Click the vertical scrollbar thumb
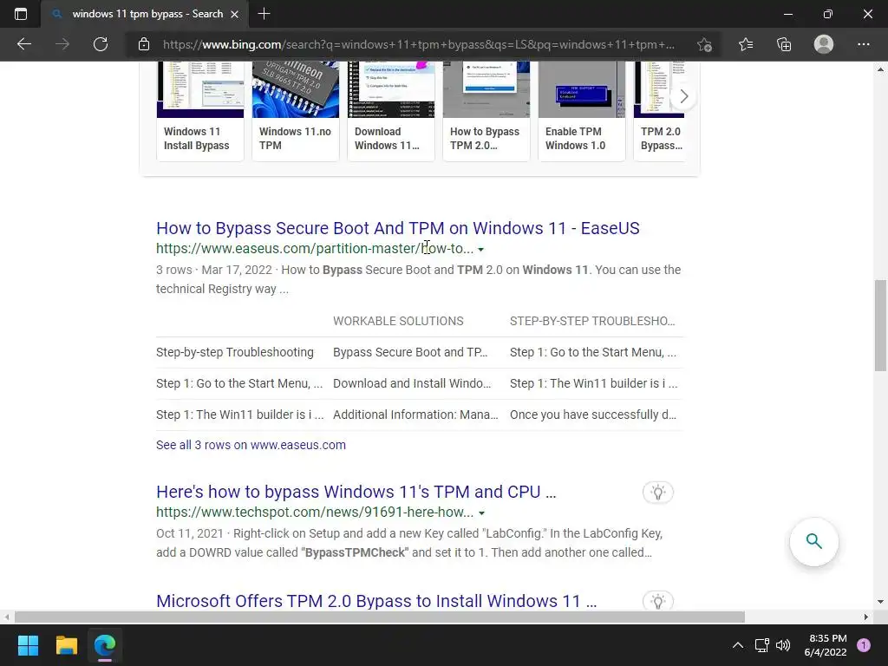The image size is (888, 666). point(880,325)
